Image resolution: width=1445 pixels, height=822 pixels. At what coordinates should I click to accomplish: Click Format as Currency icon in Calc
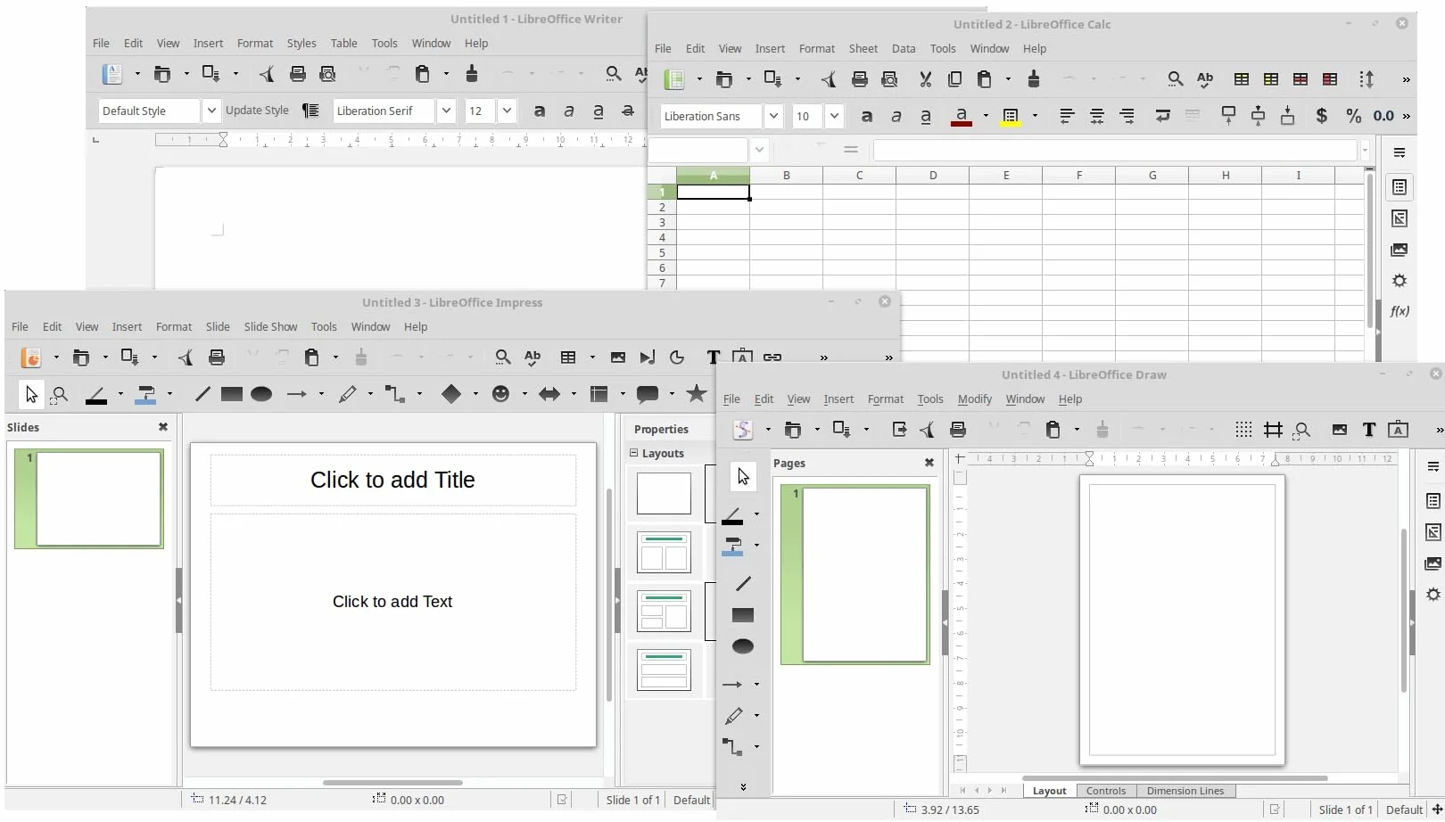point(1322,116)
